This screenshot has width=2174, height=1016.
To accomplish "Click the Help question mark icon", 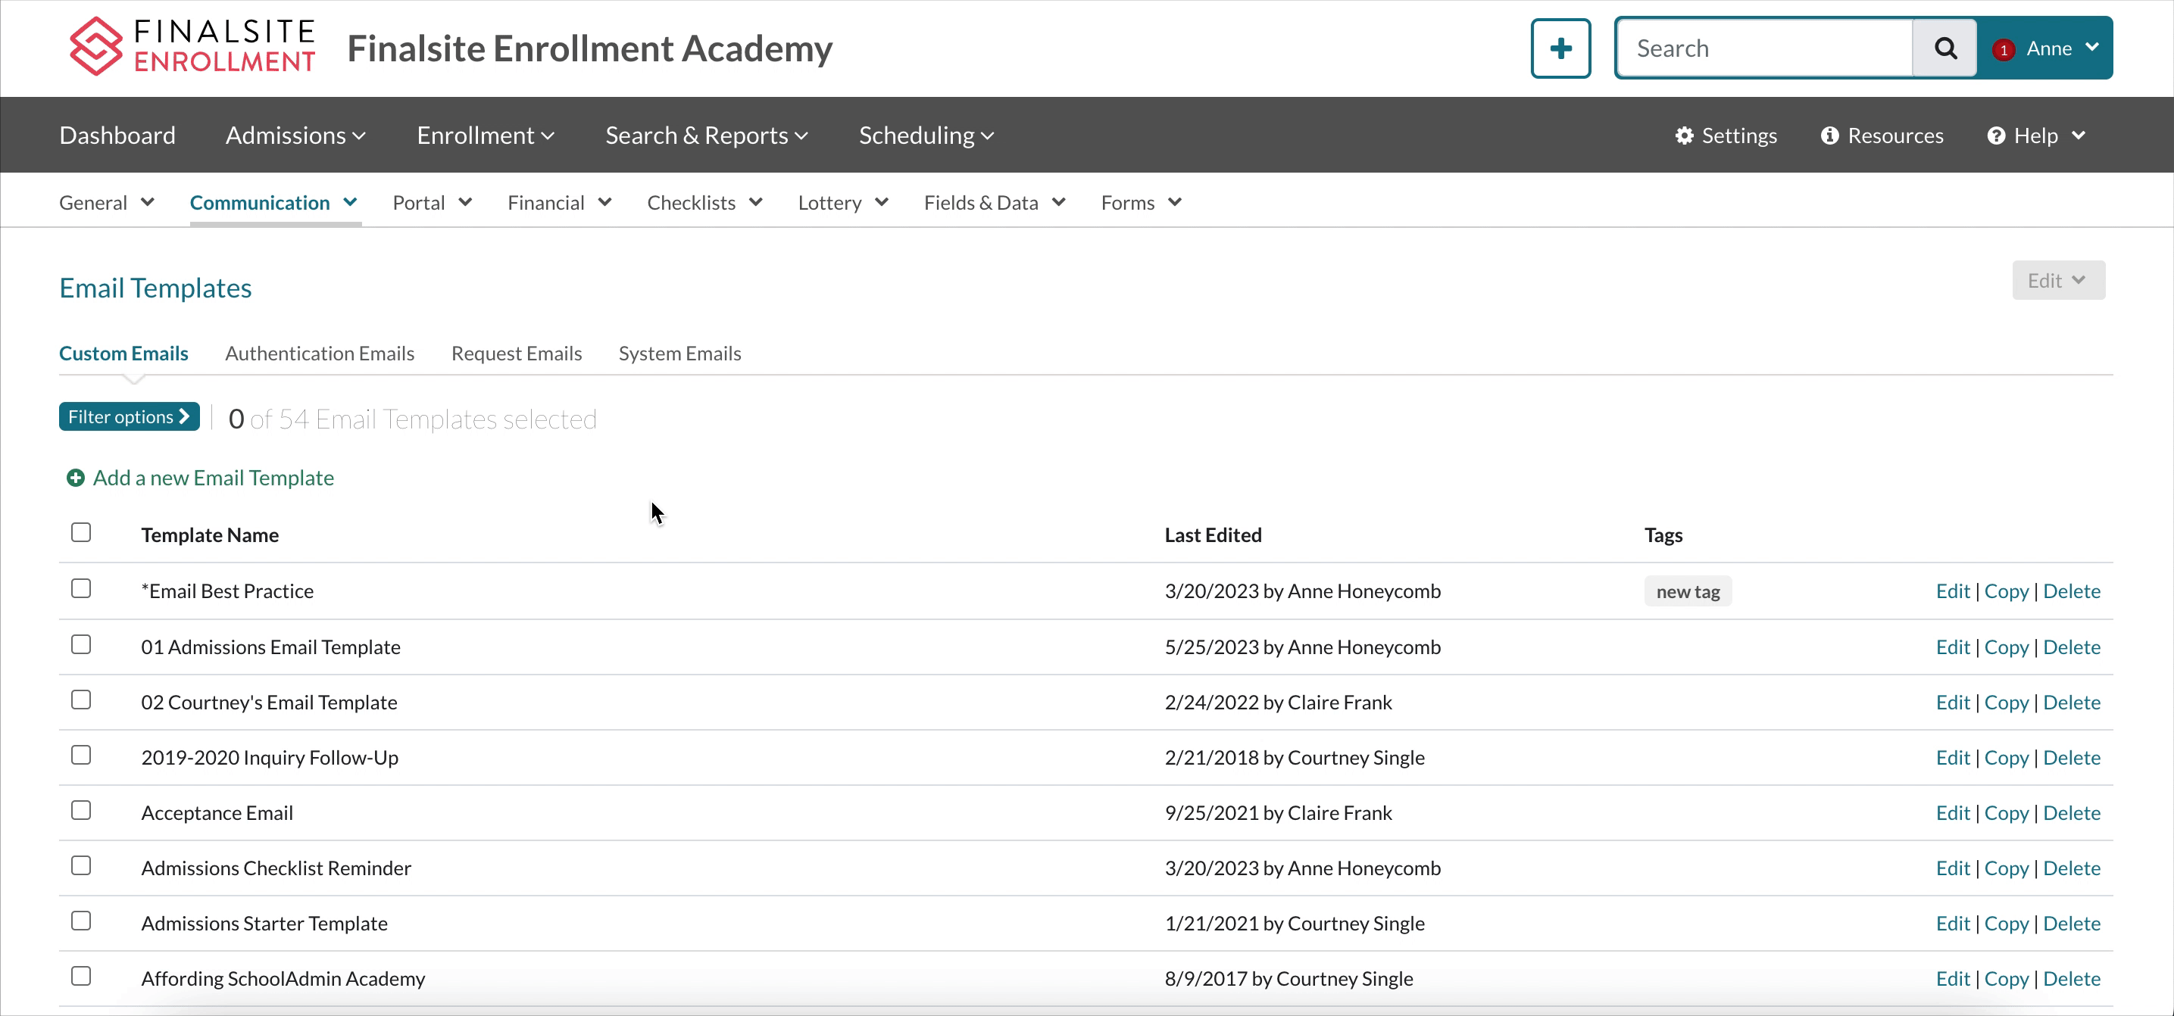I will tap(1995, 136).
